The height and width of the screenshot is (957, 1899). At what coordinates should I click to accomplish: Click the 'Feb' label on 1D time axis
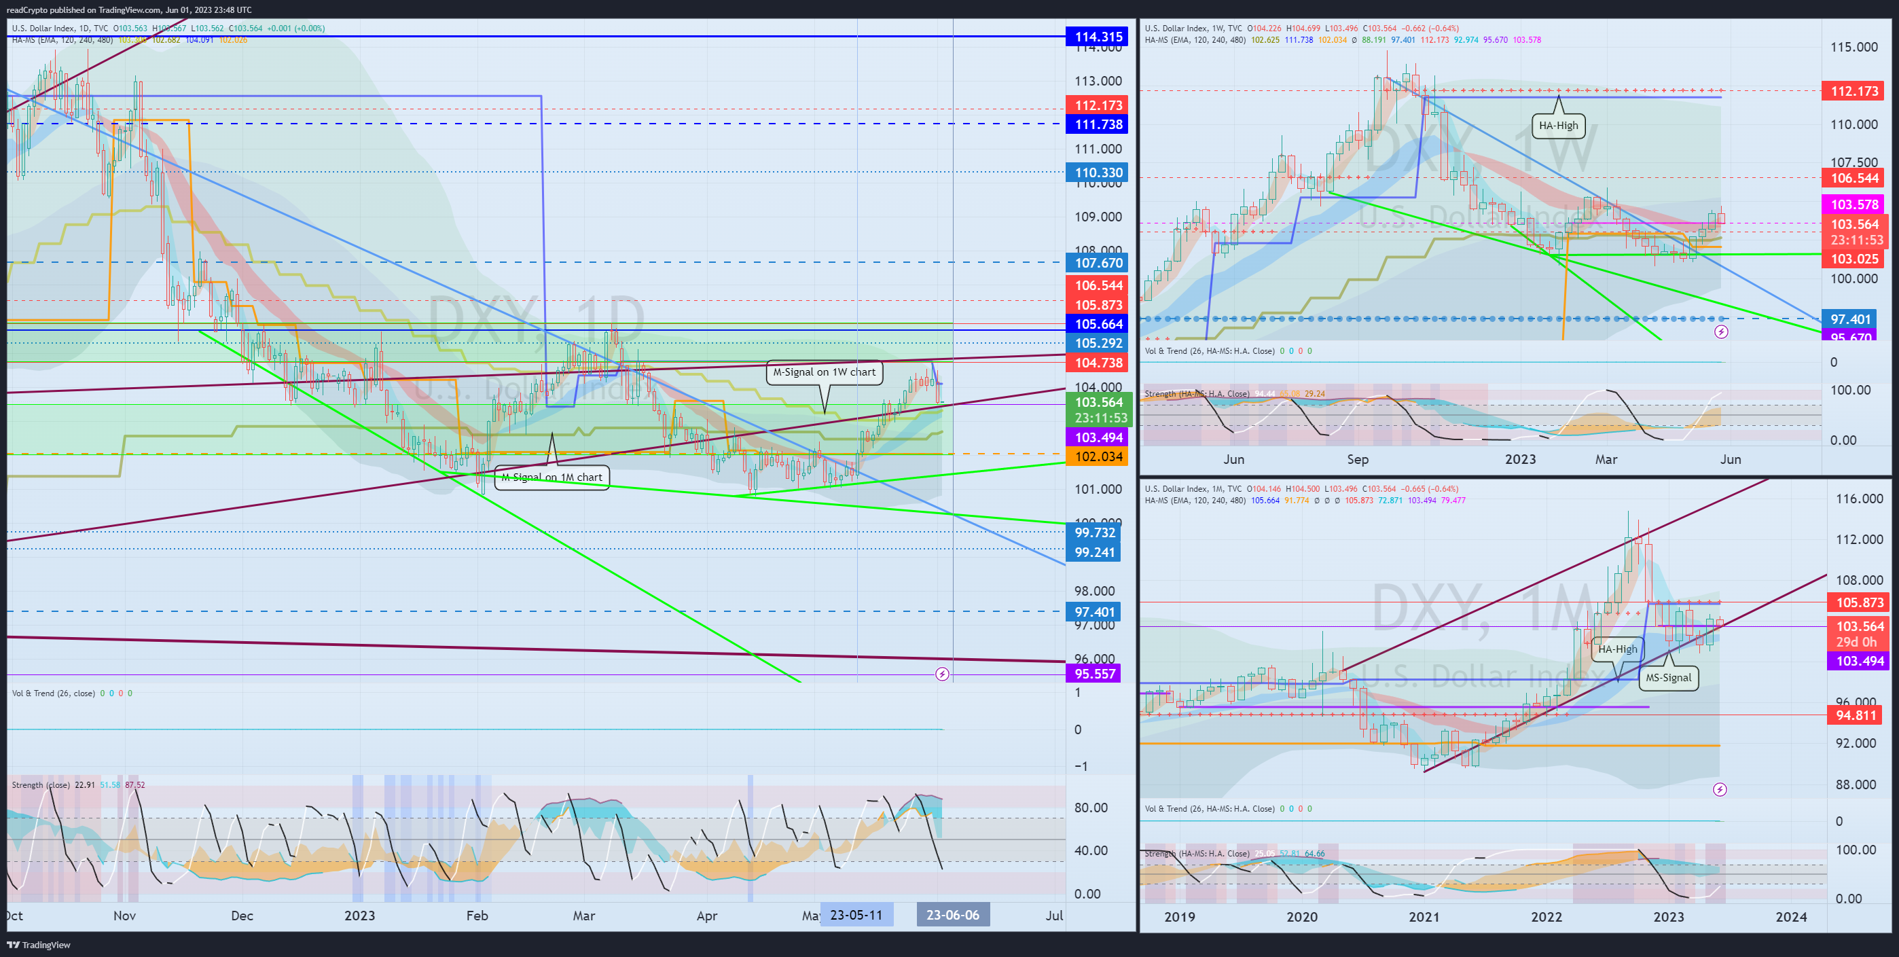pyautogui.click(x=477, y=916)
